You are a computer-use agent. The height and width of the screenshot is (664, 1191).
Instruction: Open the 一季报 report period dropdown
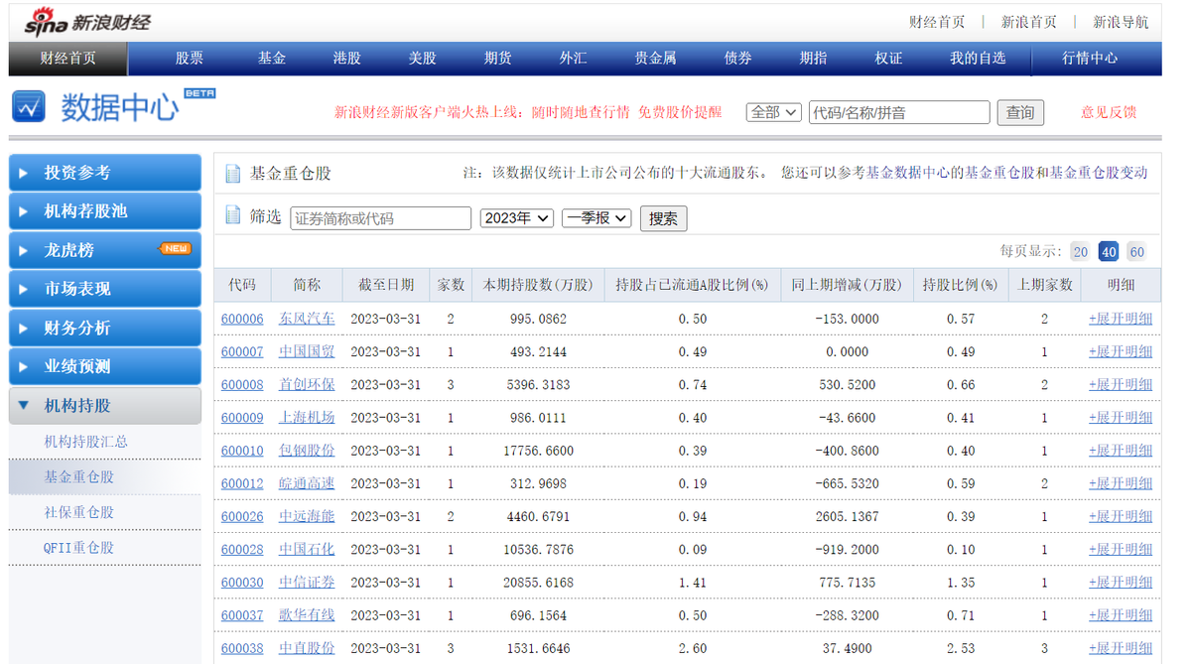tap(596, 218)
